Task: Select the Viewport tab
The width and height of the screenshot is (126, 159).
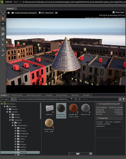Action: click(10, 9)
